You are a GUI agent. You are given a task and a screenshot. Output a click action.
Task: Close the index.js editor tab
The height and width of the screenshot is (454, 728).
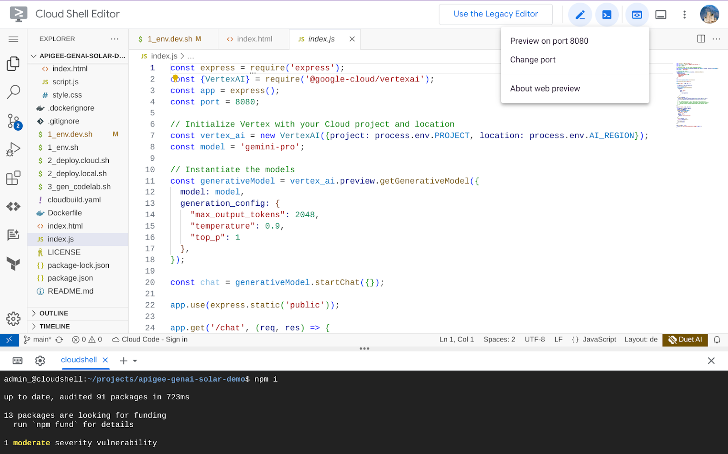tap(352, 39)
